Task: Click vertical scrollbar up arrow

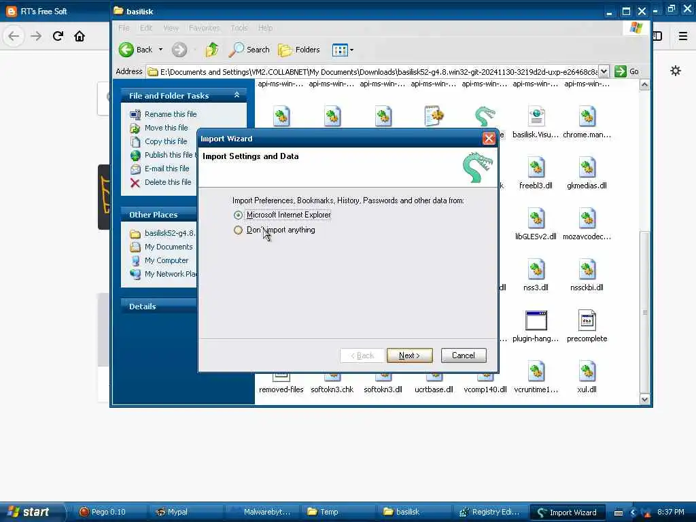Action: 644,85
